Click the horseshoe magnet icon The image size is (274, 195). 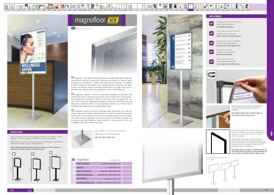[211, 75]
